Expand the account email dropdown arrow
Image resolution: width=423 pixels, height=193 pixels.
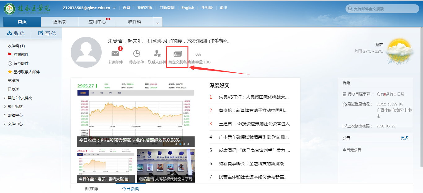click(x=114, y=8)
